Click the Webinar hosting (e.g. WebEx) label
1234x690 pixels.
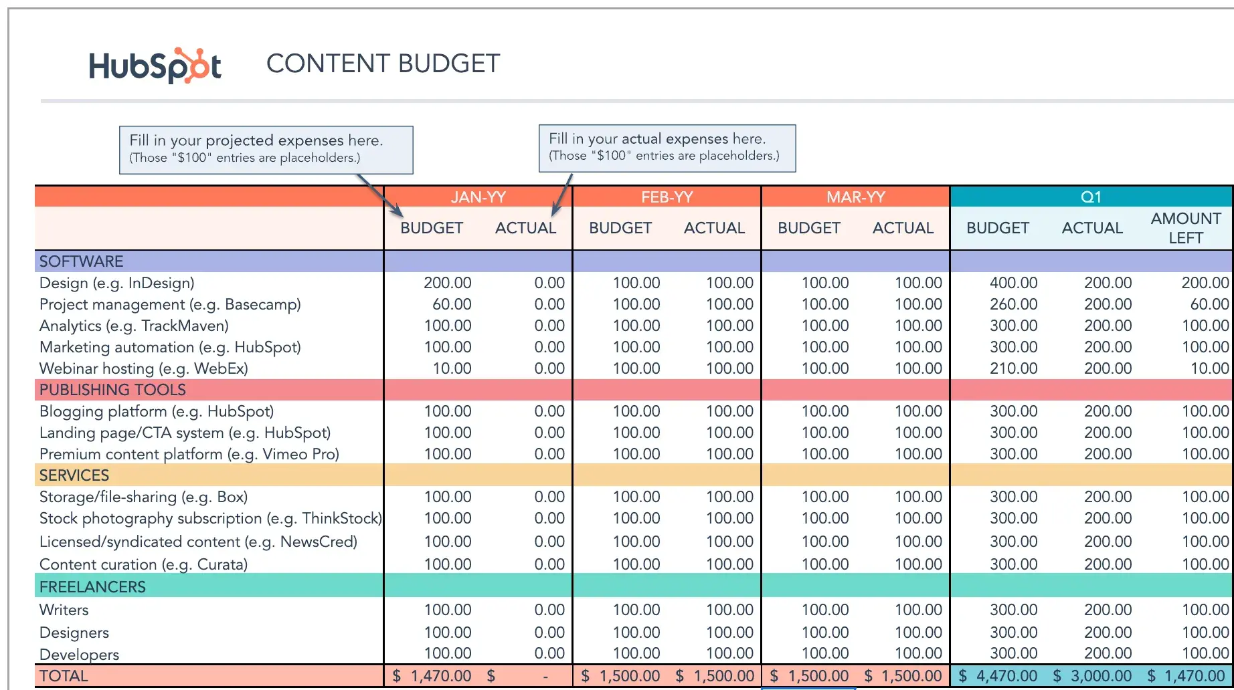click(143, 368)
